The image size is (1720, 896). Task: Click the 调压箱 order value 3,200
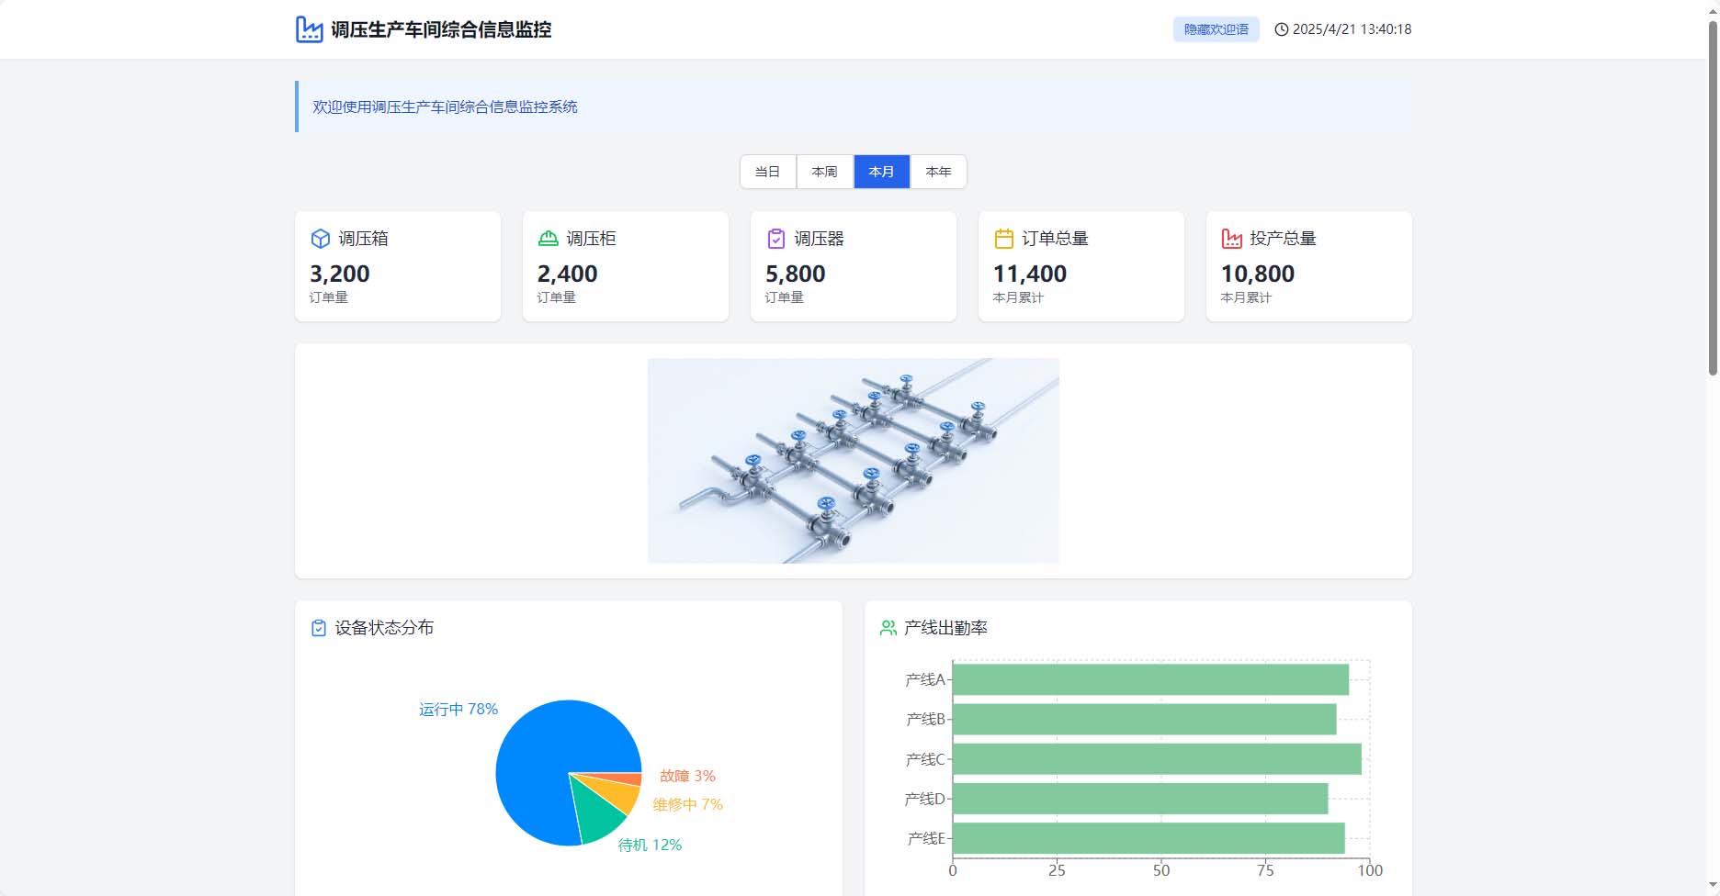pyautogui.click(x=340, y=274)
